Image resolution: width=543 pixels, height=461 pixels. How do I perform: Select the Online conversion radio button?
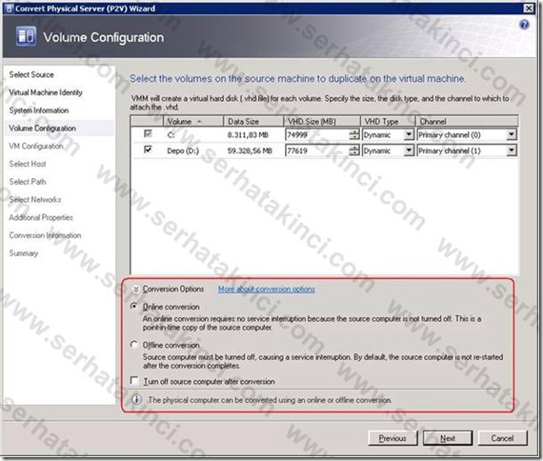tap(134, 306)
